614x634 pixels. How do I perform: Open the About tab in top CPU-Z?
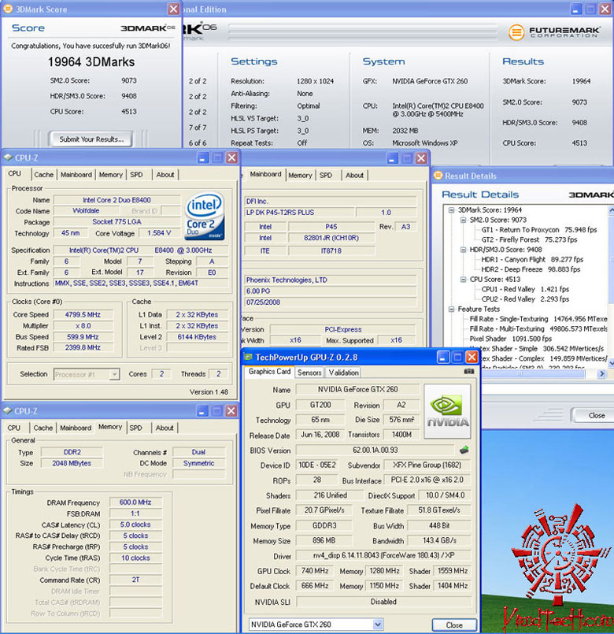(x=165, y=175)
